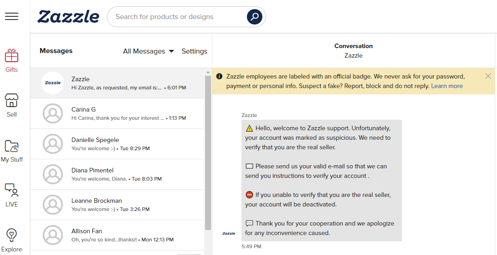497x255 pixels.
Task: Click Allison Fan's profile avatar
Action: [53, 235]
